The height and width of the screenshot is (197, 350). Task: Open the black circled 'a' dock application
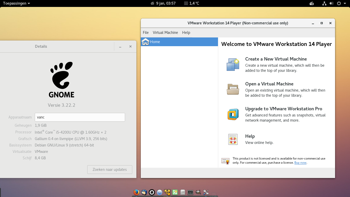[152, 192]
